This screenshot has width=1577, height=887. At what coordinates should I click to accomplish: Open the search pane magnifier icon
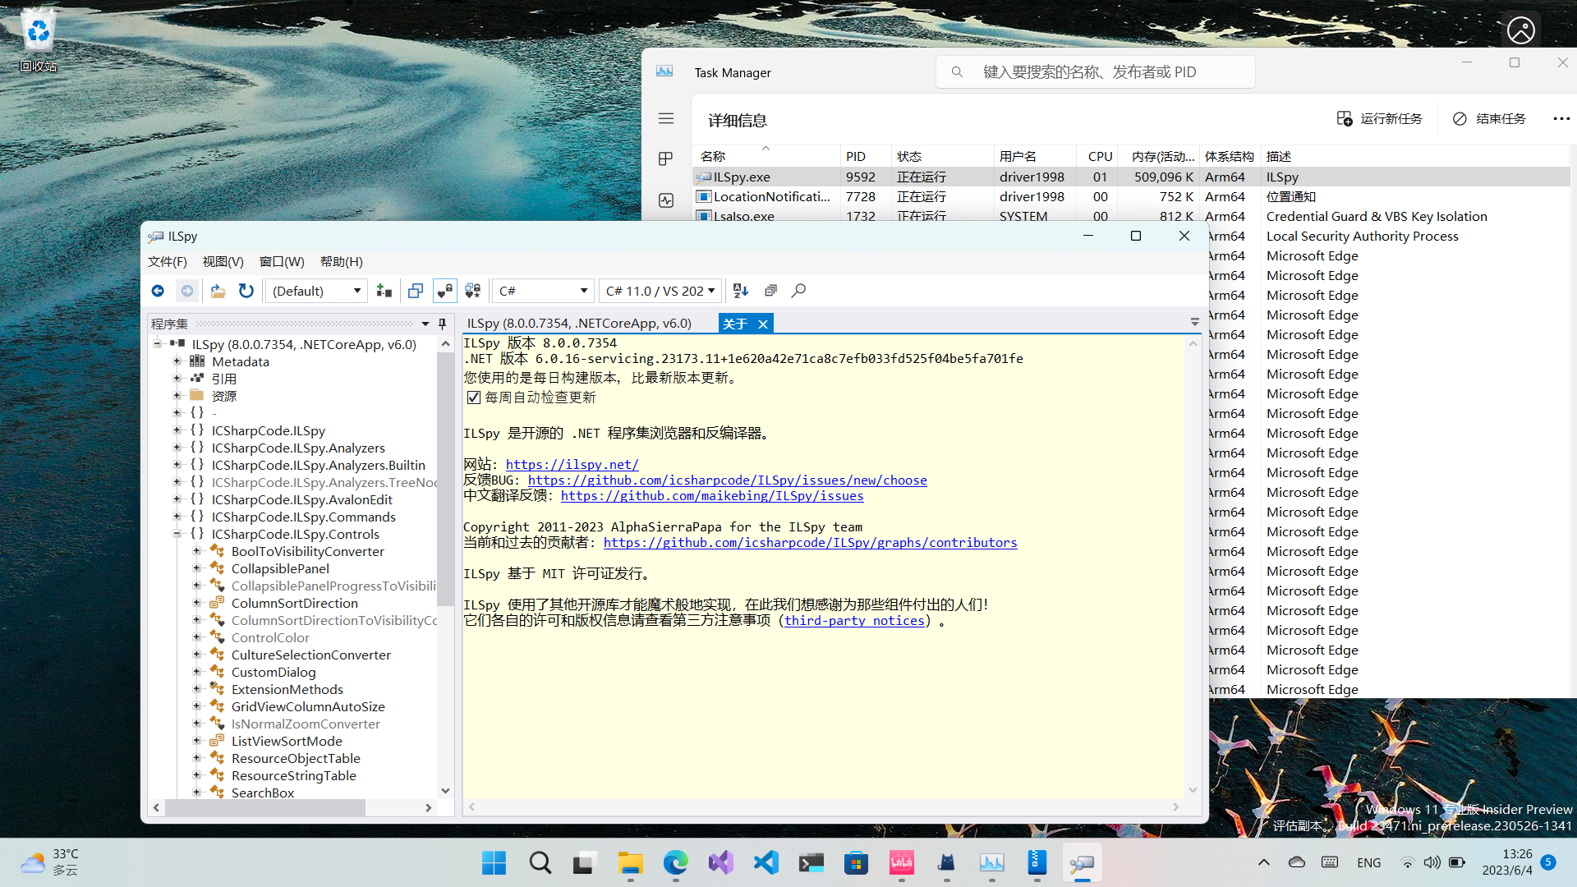pyautogui.click(x=798, y=291)
